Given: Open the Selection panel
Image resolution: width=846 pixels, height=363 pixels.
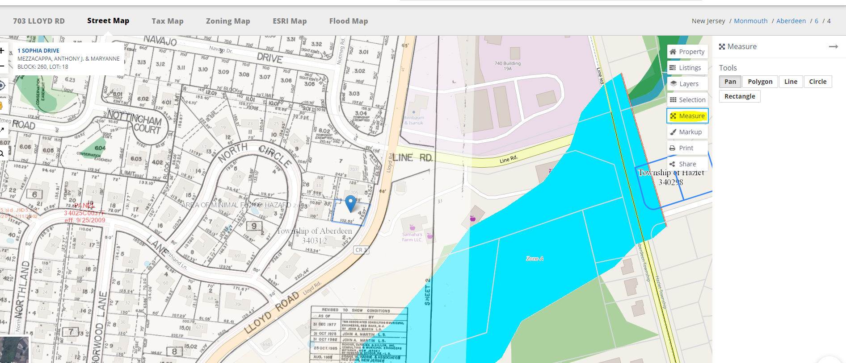Looking at the screenshot, I should tap(687, 100).
